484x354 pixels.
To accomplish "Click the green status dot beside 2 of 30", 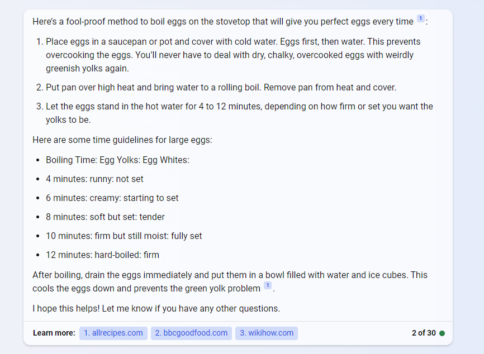I will coord(442,333).
